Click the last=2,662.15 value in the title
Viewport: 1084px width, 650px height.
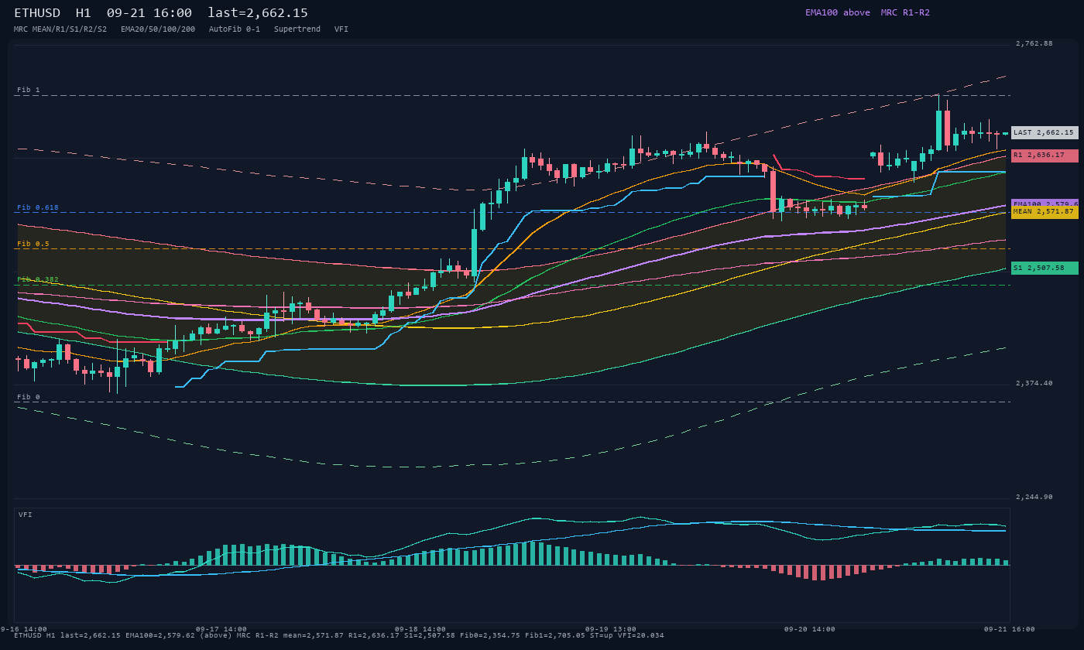click(x=258, y=12)
